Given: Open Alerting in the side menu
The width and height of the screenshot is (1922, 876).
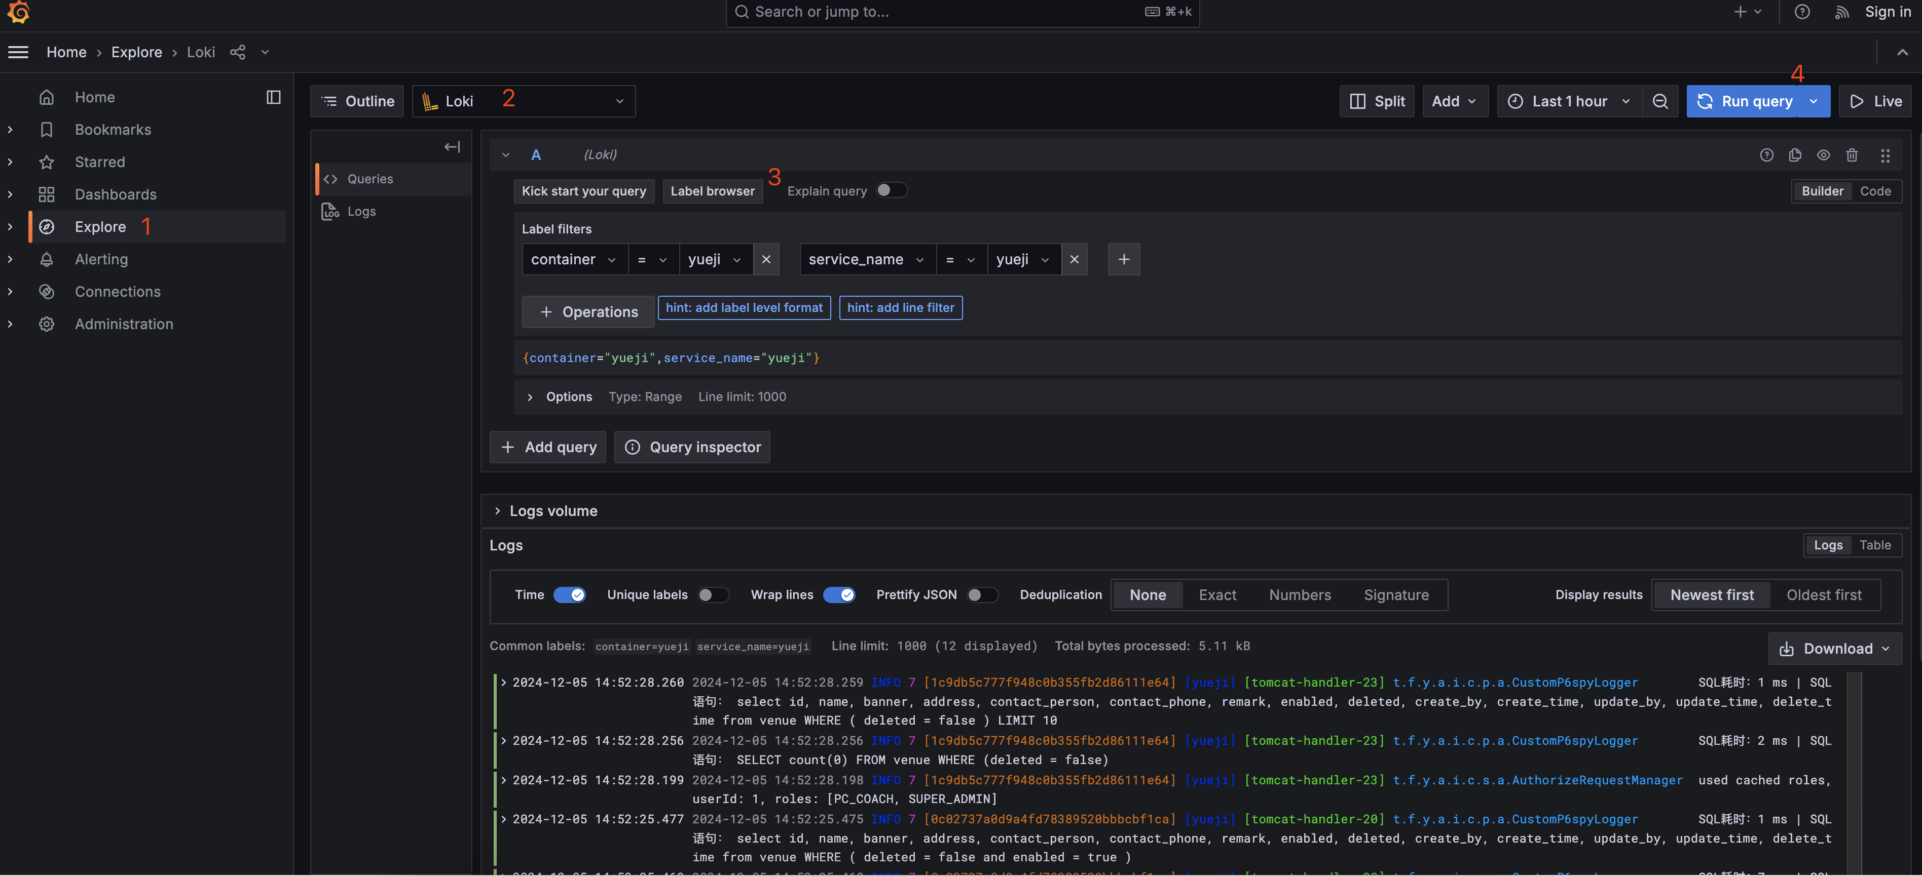Looking at the screenshot, I should [101, 259].
